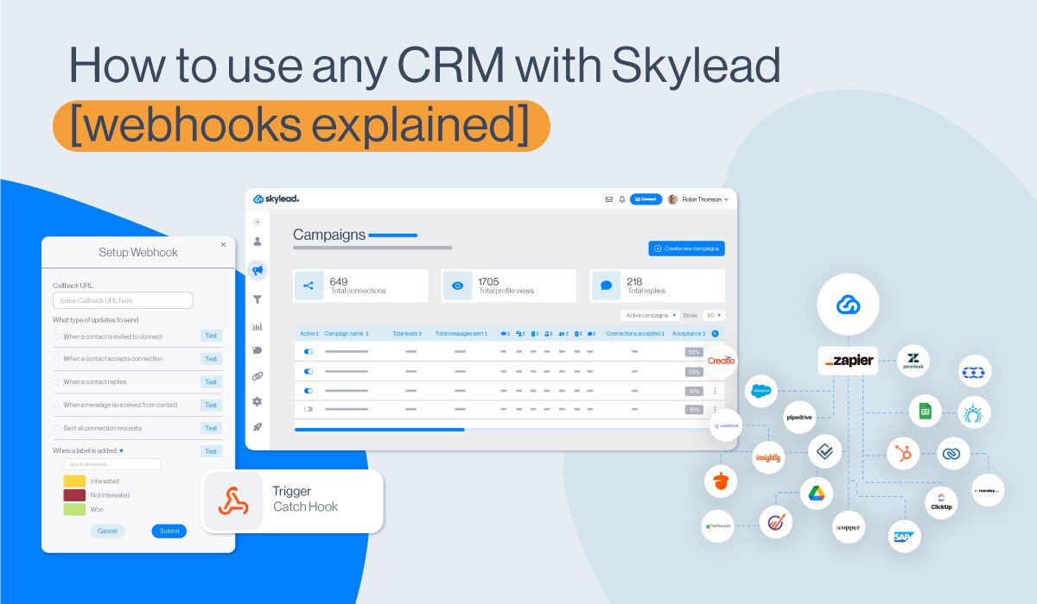Click the Total profile views eye icon
Screen dimensions: 1037x604
[x=458, y=286]
